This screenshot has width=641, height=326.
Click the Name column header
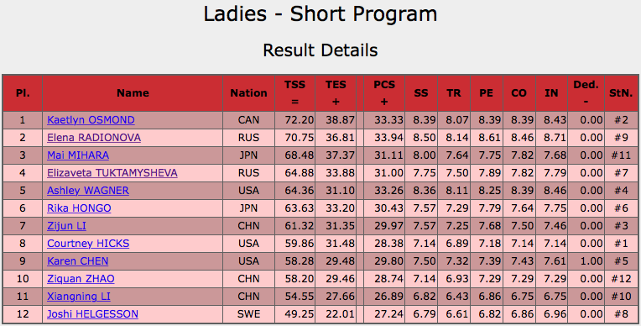click(x=133, y=93)
